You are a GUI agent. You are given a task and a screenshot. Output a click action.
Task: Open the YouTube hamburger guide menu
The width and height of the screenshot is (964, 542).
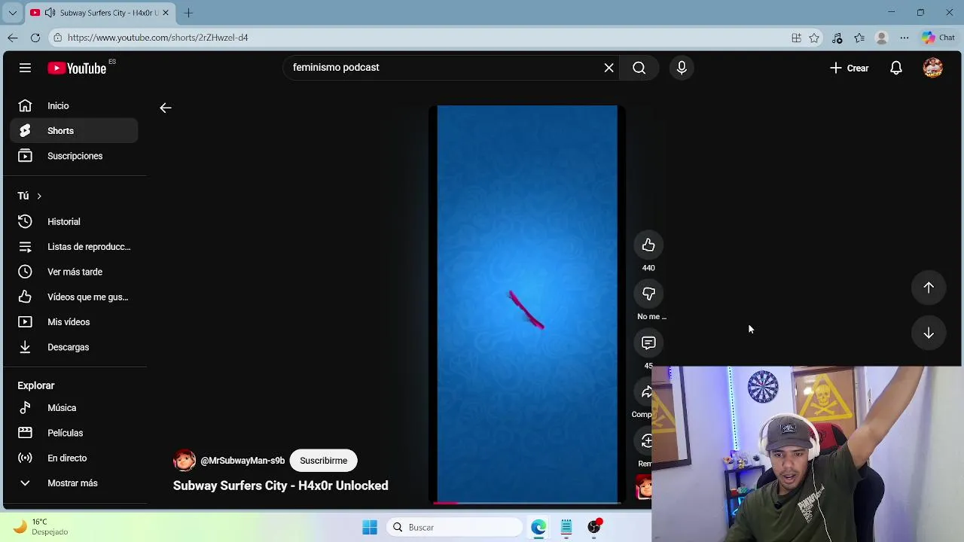coord(25,68)
